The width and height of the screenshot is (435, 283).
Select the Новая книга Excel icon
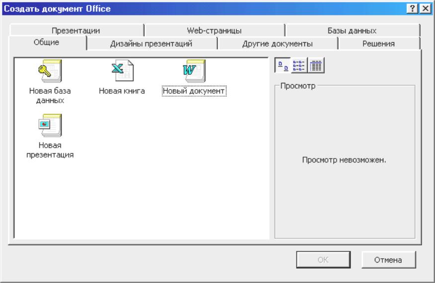click(122, 70)
